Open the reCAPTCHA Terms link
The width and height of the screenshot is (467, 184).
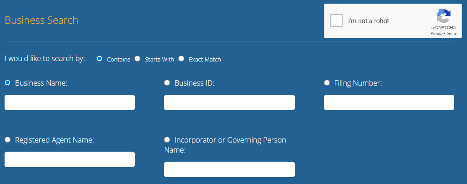pos(451,33)
